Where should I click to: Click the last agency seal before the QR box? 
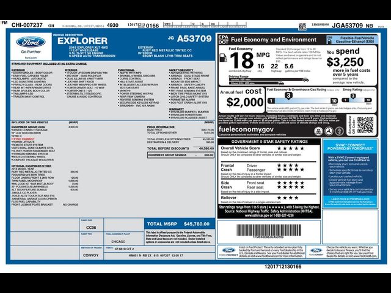tap(339, 131)
